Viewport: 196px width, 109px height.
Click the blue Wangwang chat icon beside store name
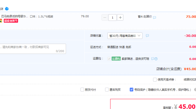coord(7,9)
